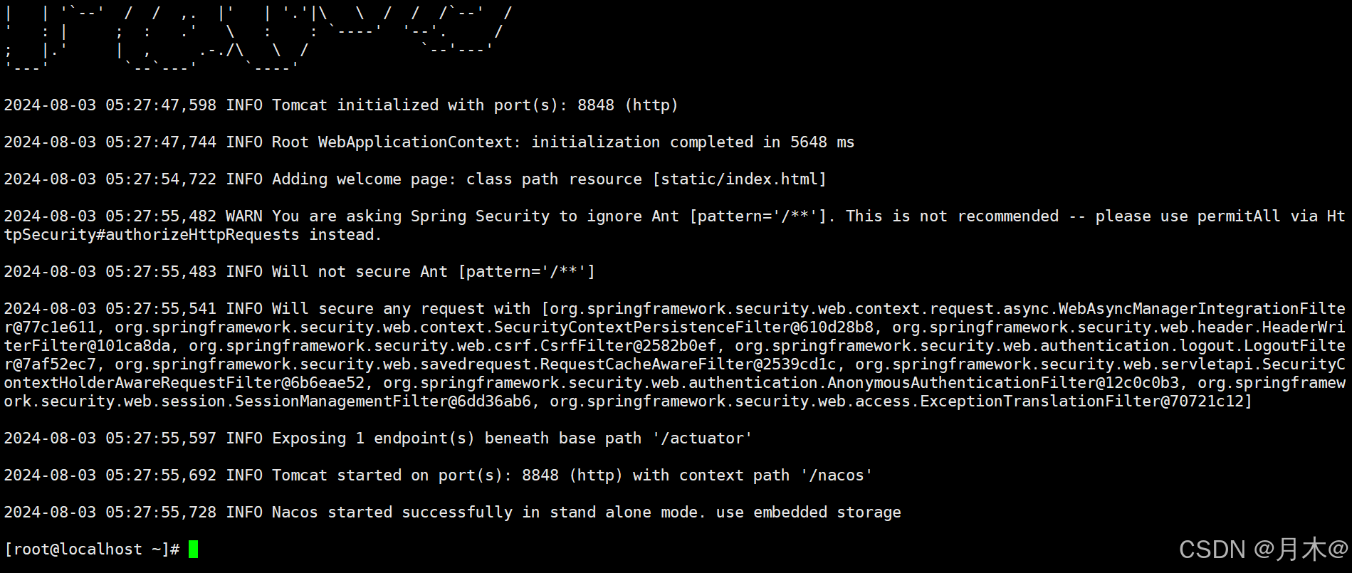
Task: Click the static/index.html resource path text
Action: [x=740, y=179]
